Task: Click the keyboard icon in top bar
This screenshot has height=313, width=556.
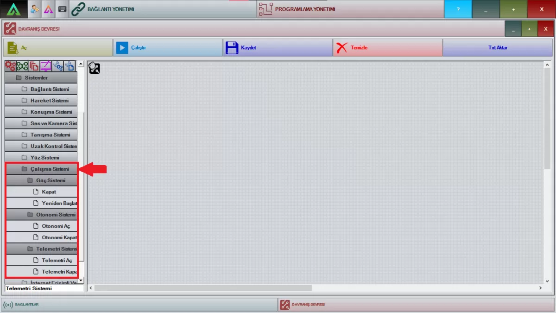Action: tap(62, 9)
